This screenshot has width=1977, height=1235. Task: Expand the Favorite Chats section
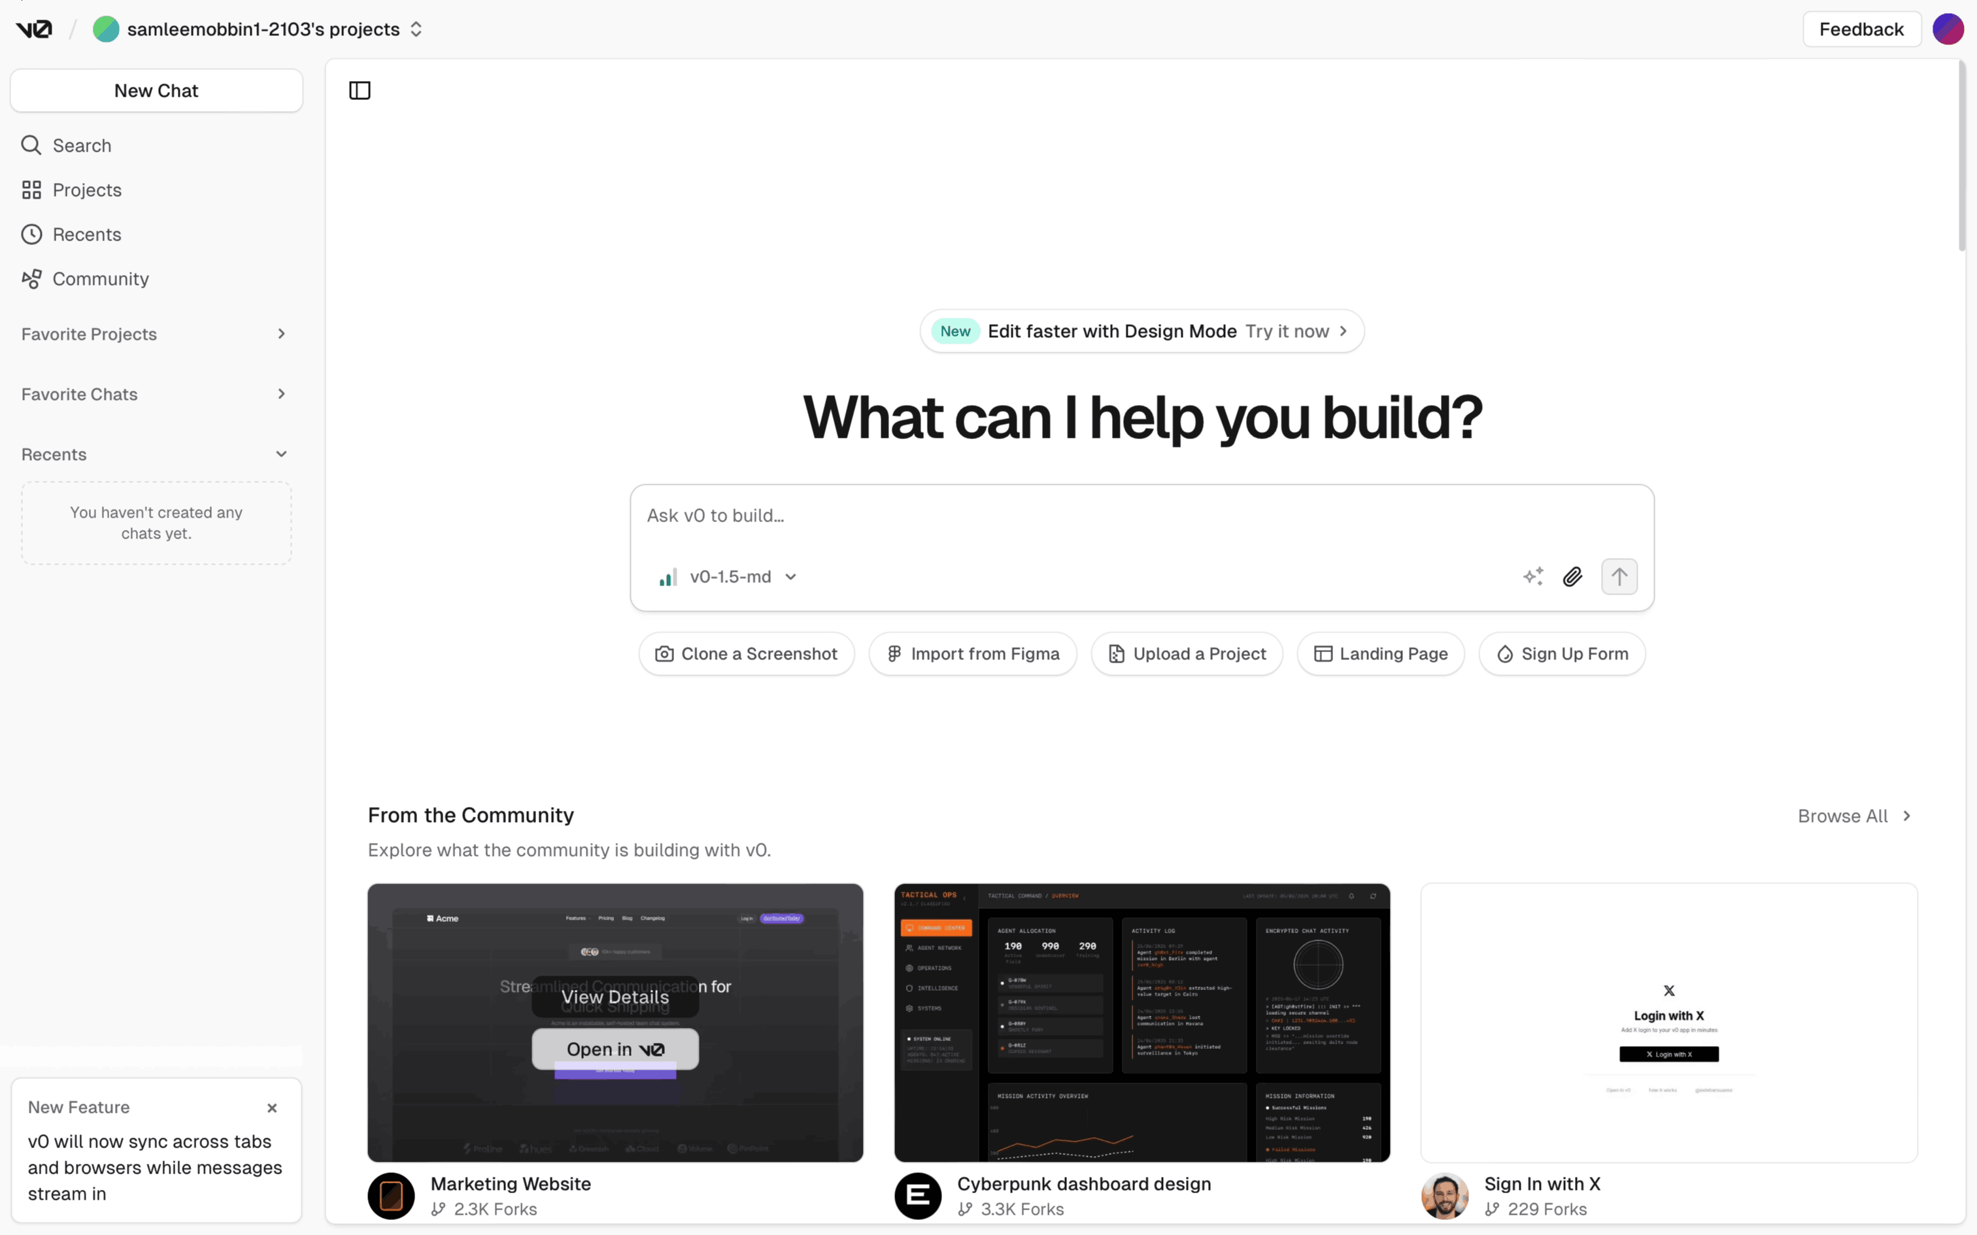point(155,395)
